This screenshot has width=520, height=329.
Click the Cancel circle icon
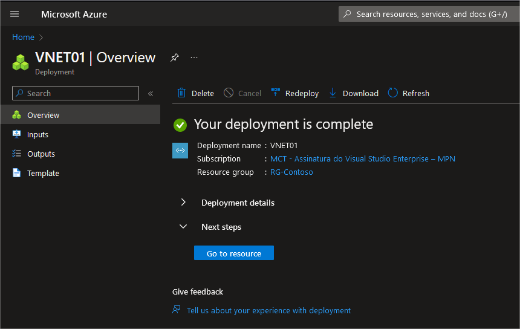coord(229,93)
